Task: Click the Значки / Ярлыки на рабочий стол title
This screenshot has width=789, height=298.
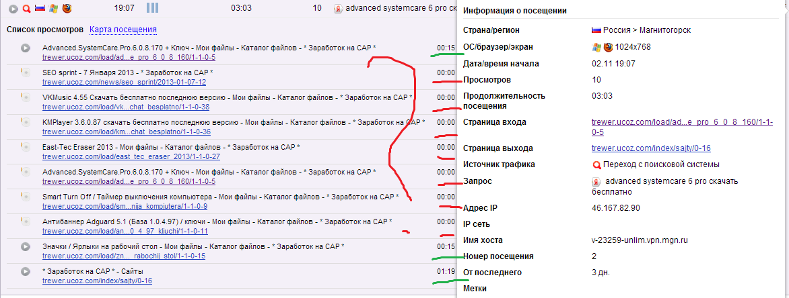Action: [x=194, y=246]
